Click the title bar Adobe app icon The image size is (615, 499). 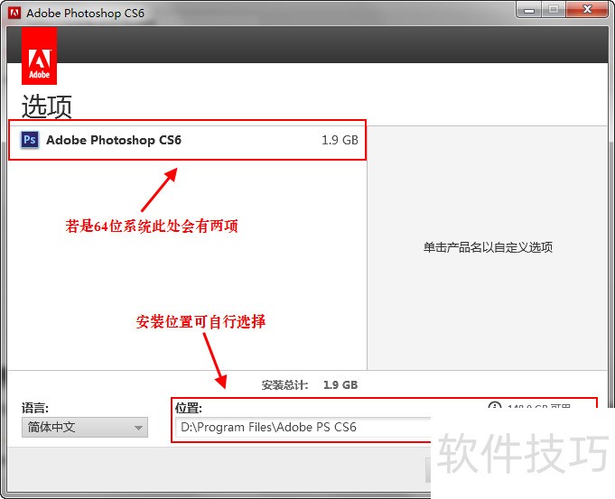pos(14,13)
